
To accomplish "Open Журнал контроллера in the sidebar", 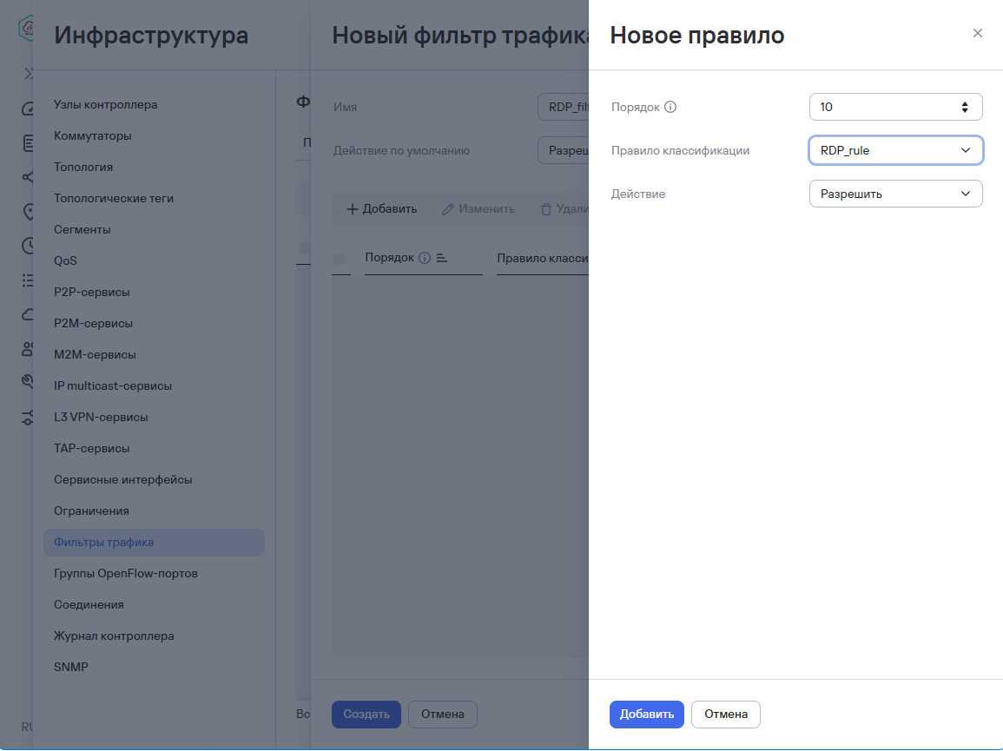I will pyautogui.click(x=114, y=636).
